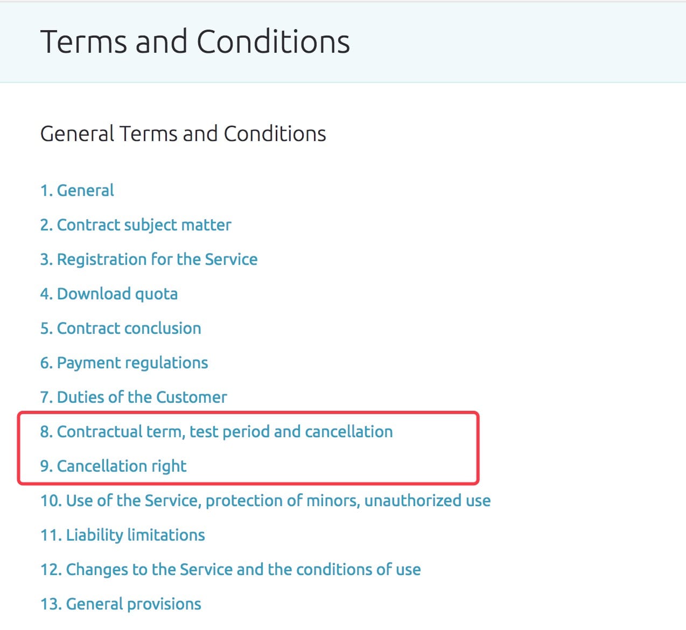
Task: Click 'unauthorized use' text in item 10
Action: 428,501
